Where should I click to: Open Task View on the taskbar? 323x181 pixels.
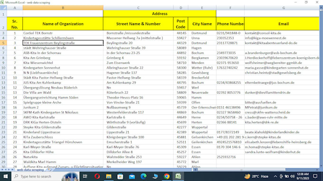click(x=85, y=176)
